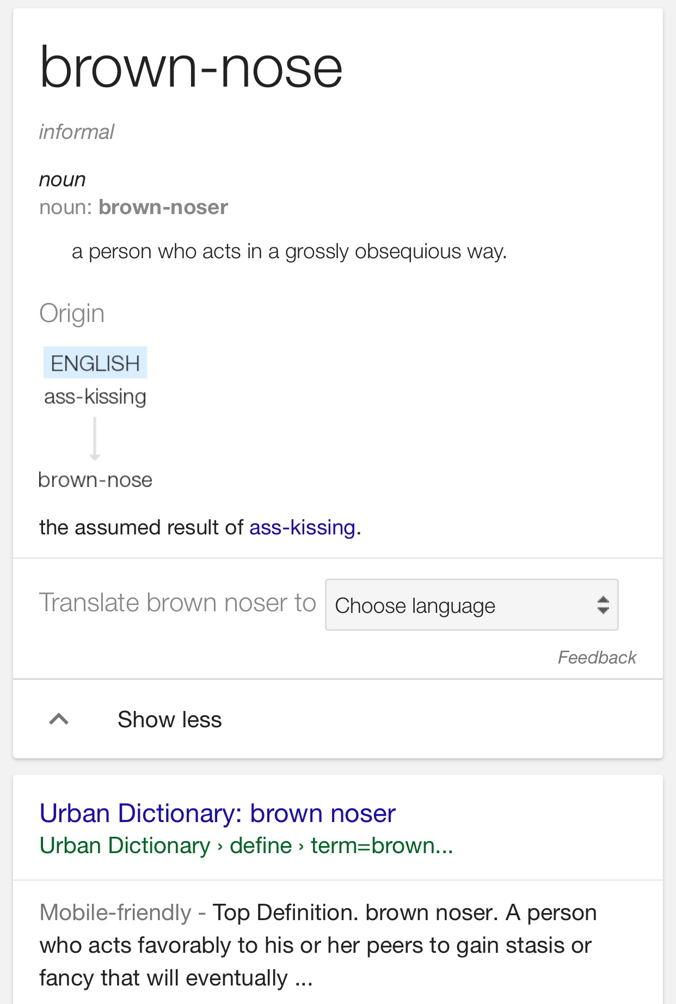
Task: Click the grossly obsequious definition text
Action: (289, 252)
